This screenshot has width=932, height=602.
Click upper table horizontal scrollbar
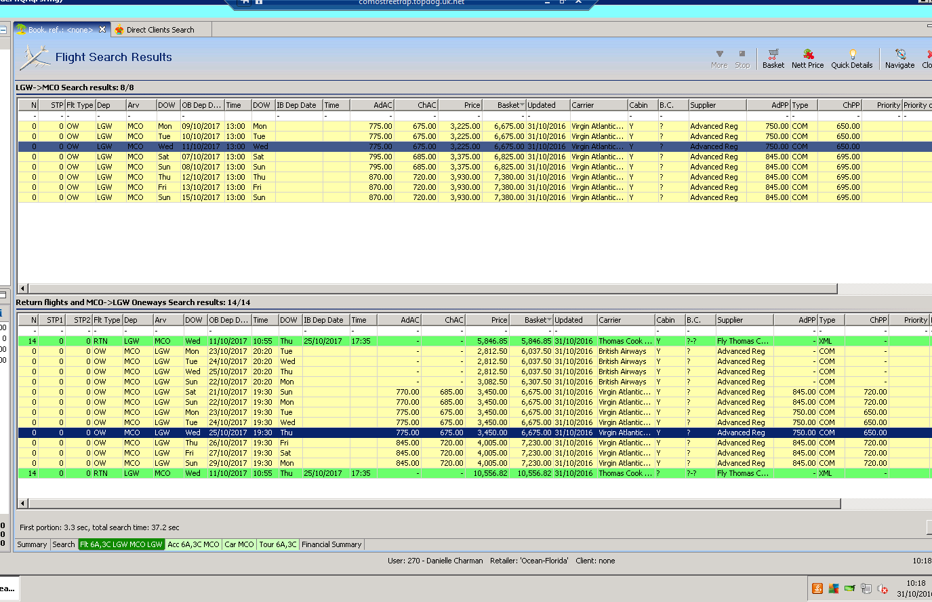click(x=434, y=288)
